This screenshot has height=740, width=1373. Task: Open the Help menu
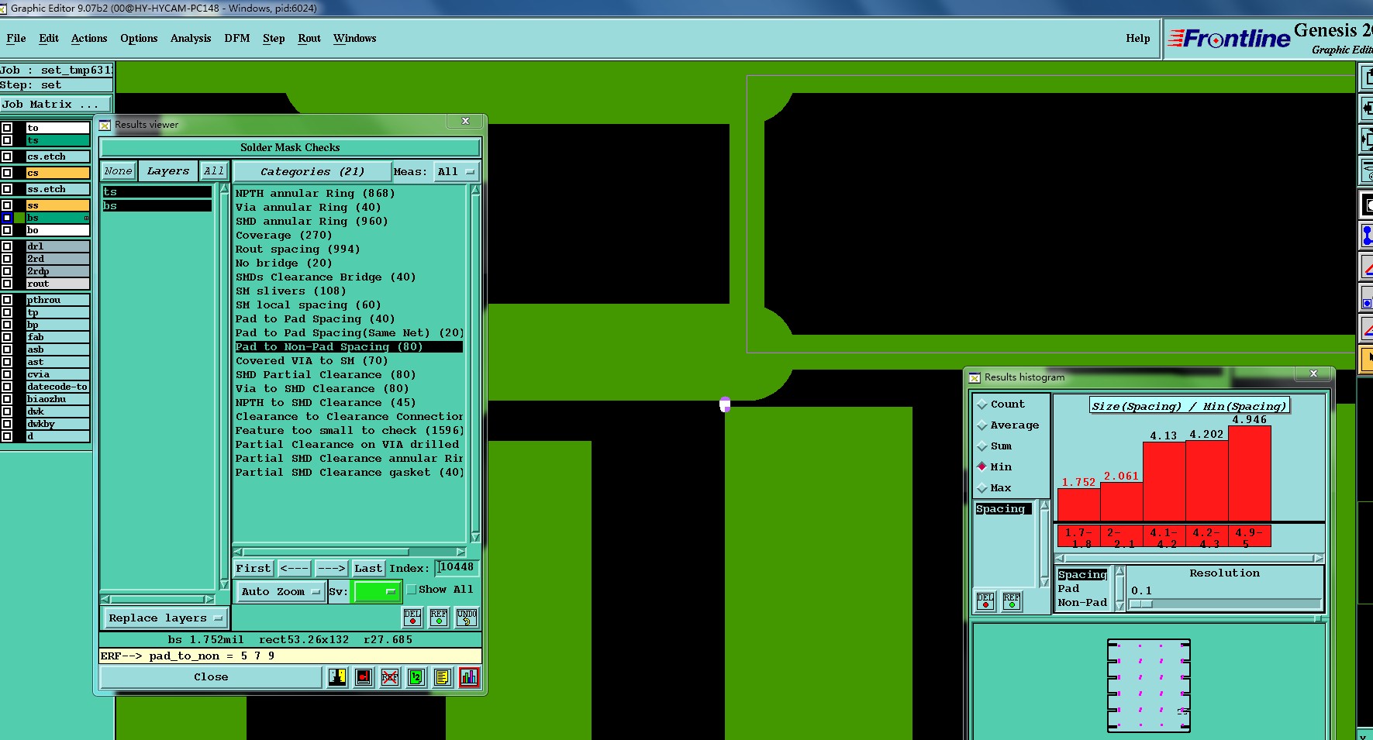[1137, 39]
